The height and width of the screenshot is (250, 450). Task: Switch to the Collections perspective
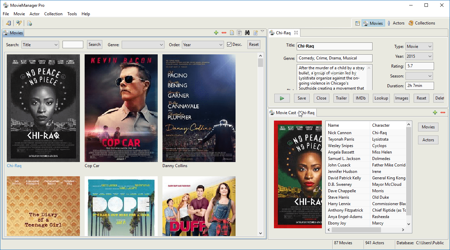point(422,23)
